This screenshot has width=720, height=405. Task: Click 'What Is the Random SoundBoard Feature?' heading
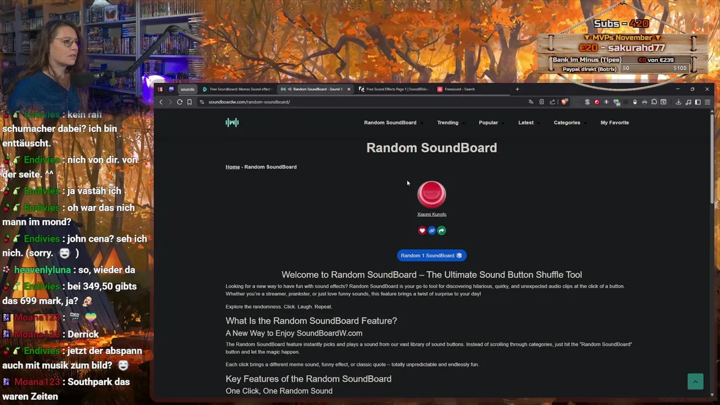tap(311, 321)
